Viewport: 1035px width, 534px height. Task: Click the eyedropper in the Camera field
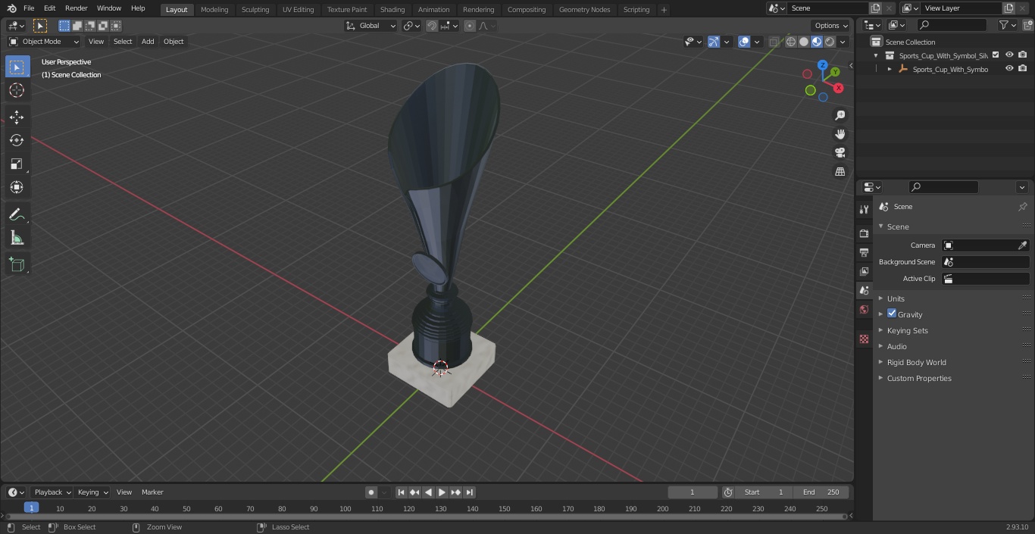(x=1022, y=245)
